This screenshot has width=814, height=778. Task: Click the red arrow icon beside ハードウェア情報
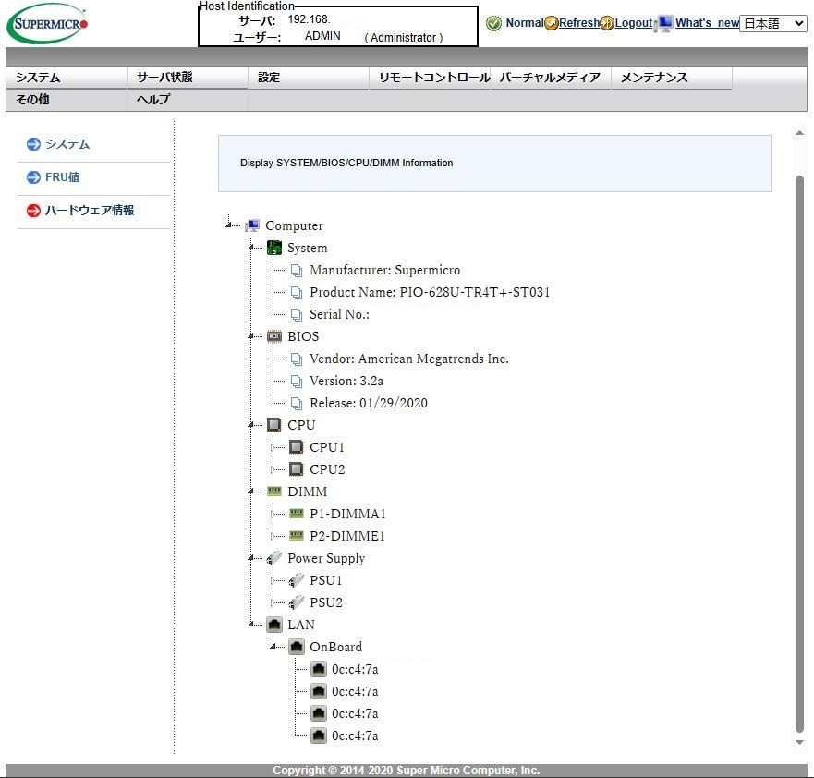[x=33, y=211]
